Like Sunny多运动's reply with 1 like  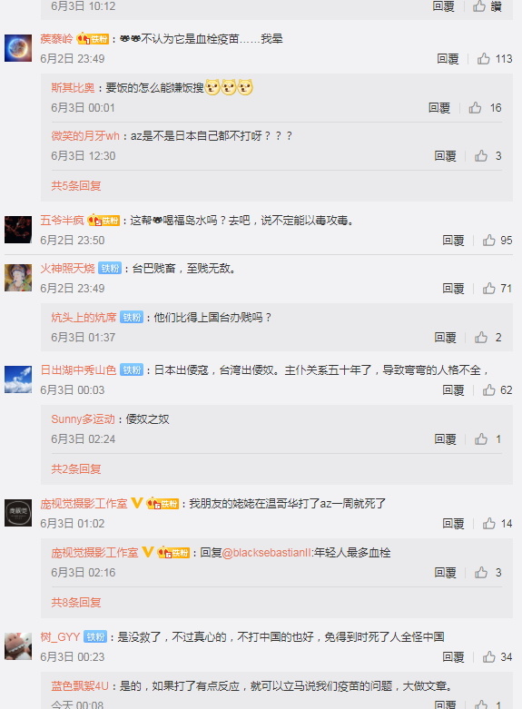coord(480,438)
